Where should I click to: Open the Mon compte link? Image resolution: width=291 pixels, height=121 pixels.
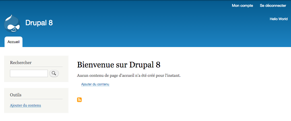[242, 6]
